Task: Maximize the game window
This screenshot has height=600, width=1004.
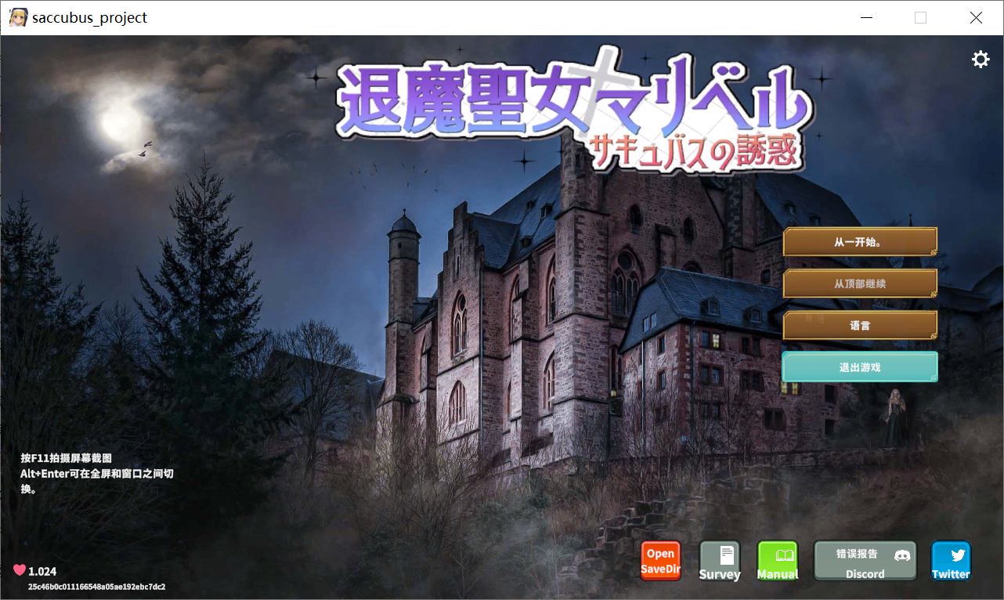Action: click(x=920, y=17)
